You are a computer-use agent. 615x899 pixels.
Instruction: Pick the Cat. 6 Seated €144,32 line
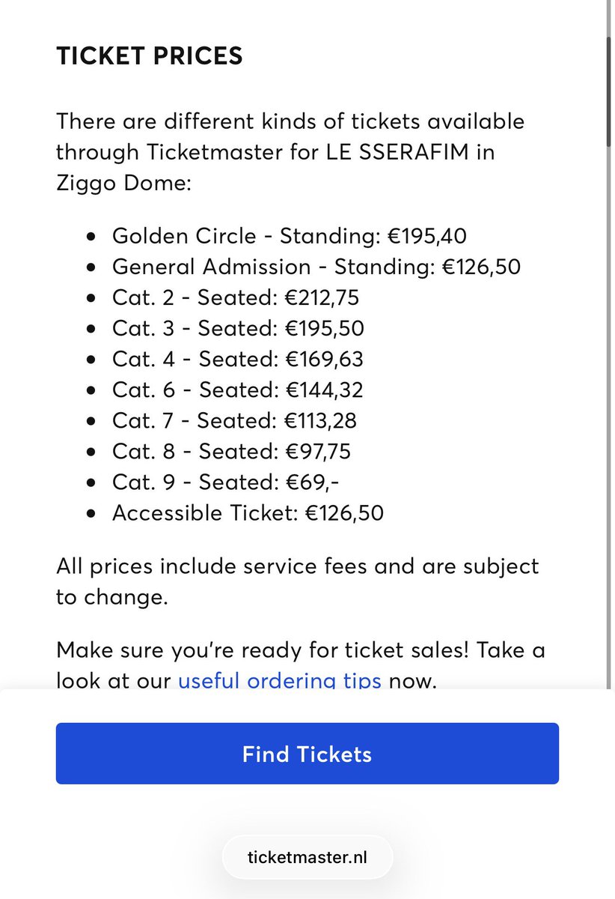(x=238, y=390)
